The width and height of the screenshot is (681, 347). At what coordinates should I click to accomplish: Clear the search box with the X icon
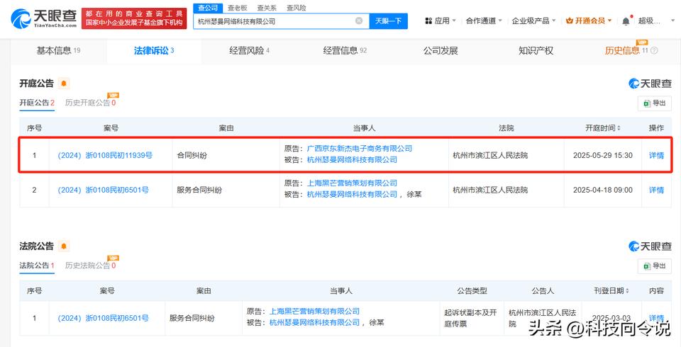[x=359, y=21]
